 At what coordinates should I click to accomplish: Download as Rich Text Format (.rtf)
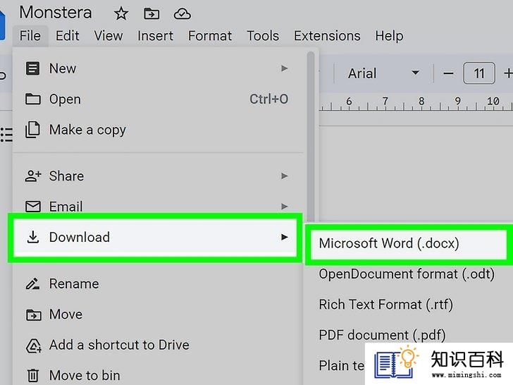(x=386, y=305)
